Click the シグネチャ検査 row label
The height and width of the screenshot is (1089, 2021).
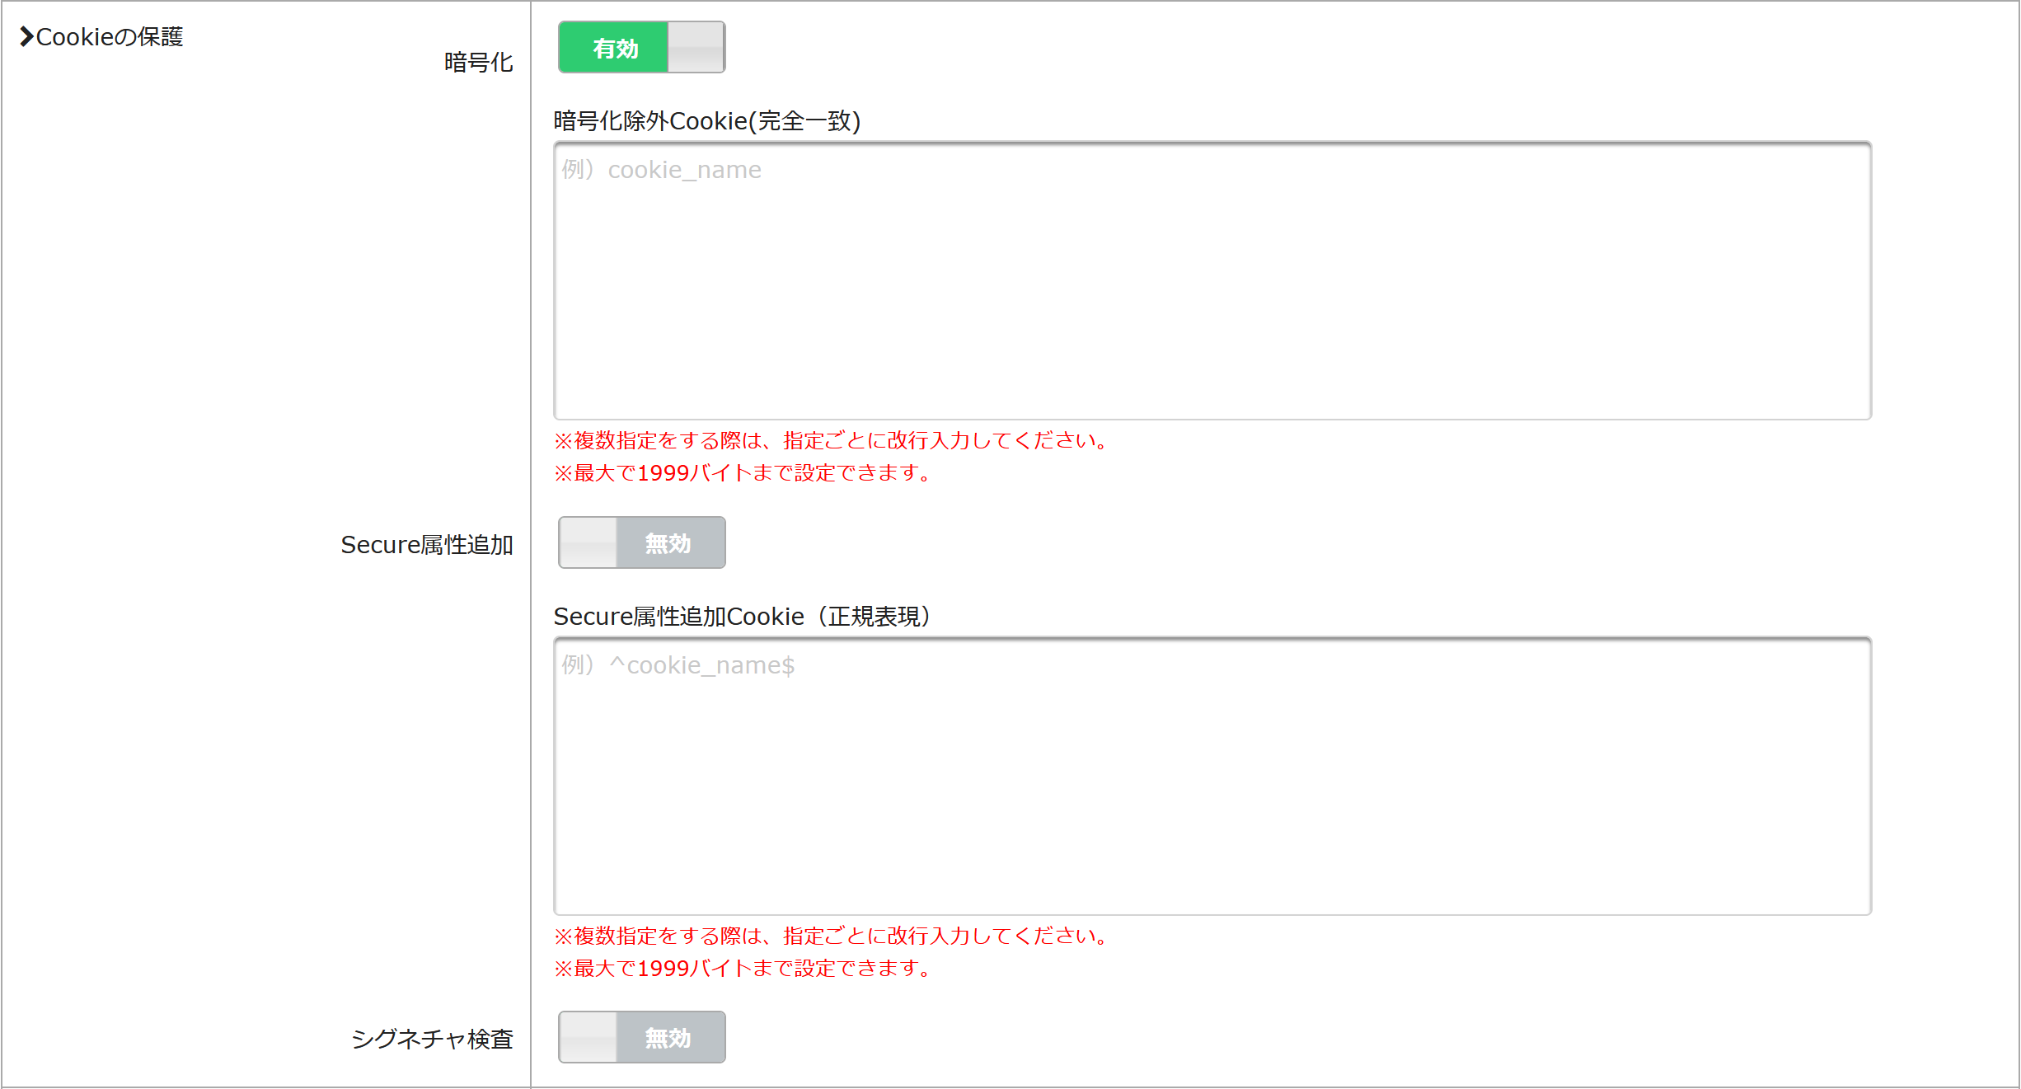(x=432, y=1040)
